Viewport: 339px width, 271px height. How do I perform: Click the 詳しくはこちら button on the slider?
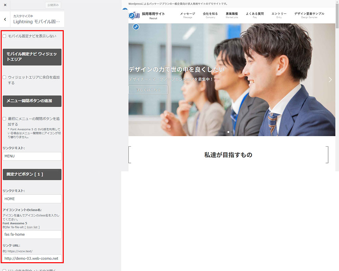pyautogui.click(x=148, y=90)
